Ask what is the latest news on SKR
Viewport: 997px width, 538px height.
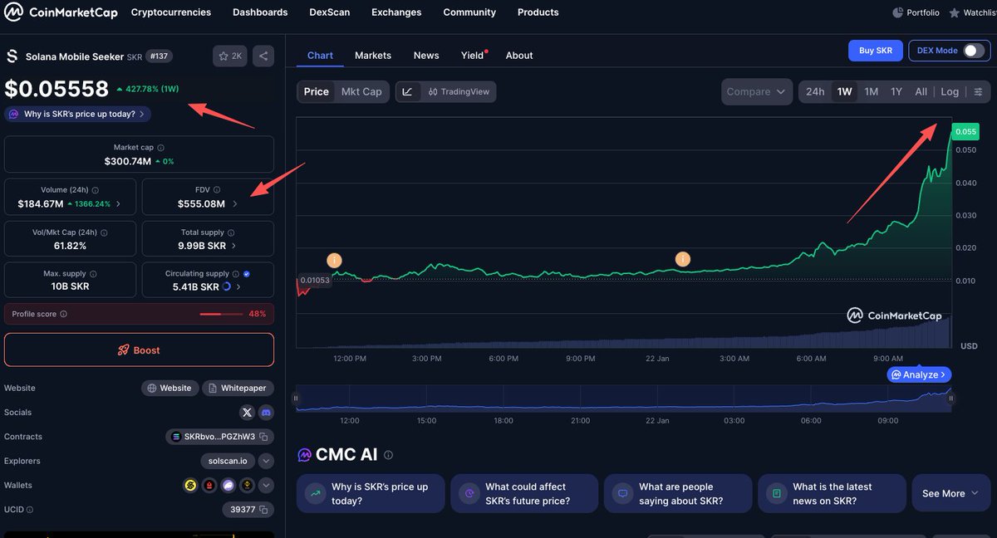coord(832,493)
